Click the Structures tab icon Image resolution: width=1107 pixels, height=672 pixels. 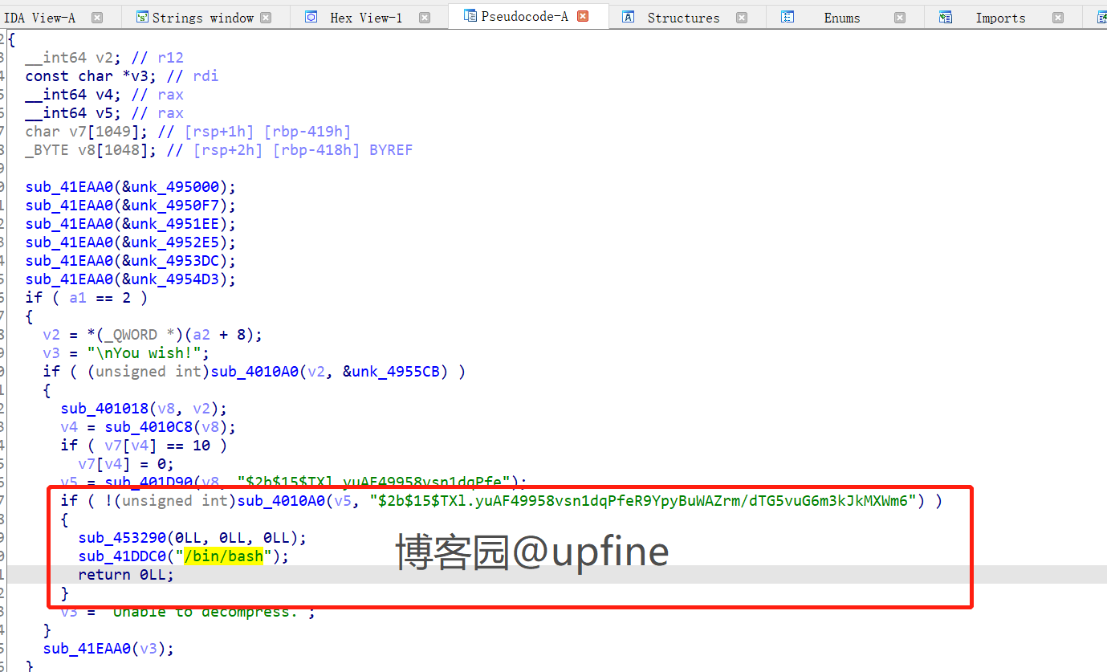coord(629,16)
